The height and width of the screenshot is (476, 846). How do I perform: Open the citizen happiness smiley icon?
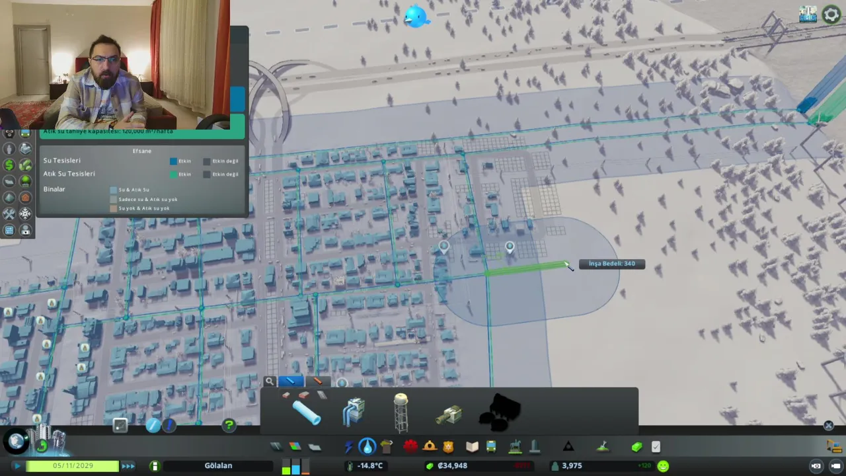click(662, 466)
